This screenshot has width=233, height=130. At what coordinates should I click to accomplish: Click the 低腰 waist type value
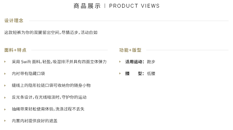[151, 73]
